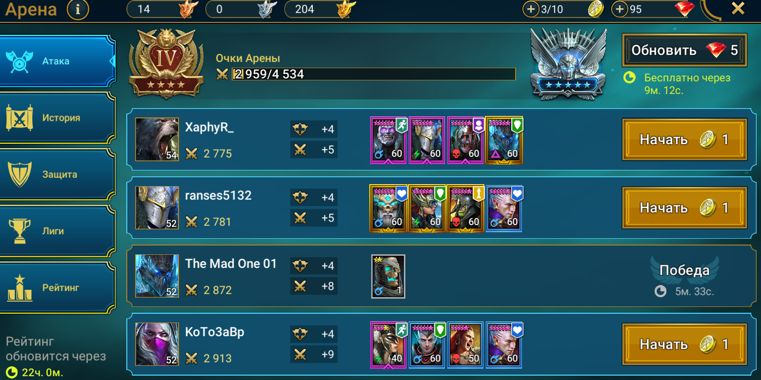Add more arena tokens with plus icon

(x=531, y=9)
